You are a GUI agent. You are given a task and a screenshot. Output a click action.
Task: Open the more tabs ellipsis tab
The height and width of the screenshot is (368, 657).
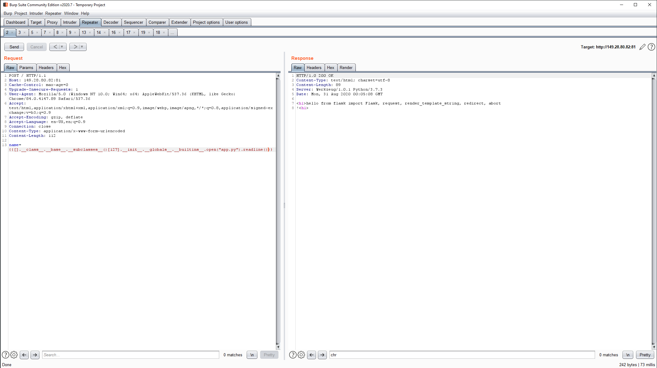(172, 32)
